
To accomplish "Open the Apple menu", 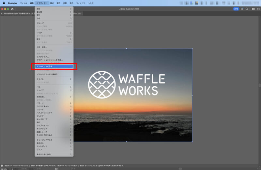I will pyautogui.click(x=4, y=3).
